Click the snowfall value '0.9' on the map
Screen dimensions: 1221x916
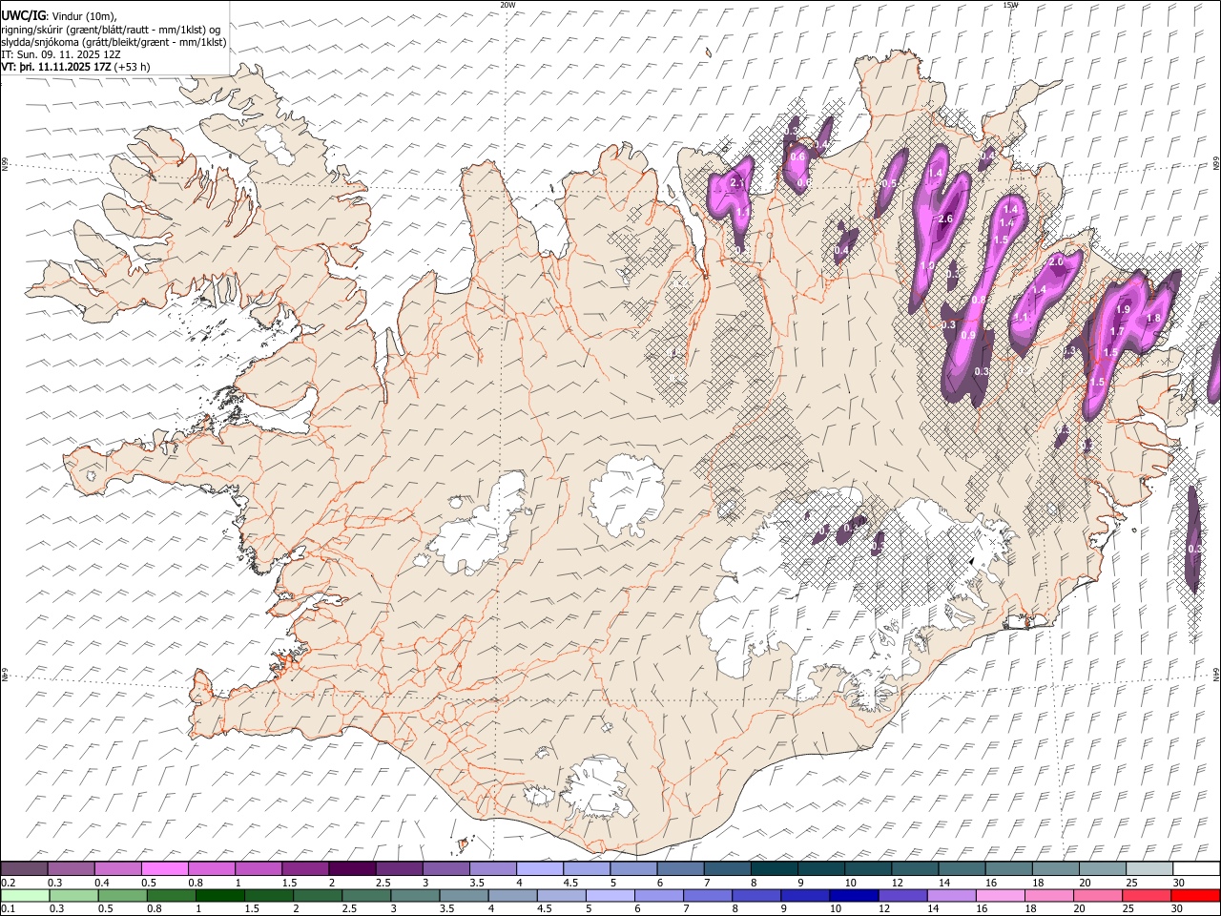(967, 335)
